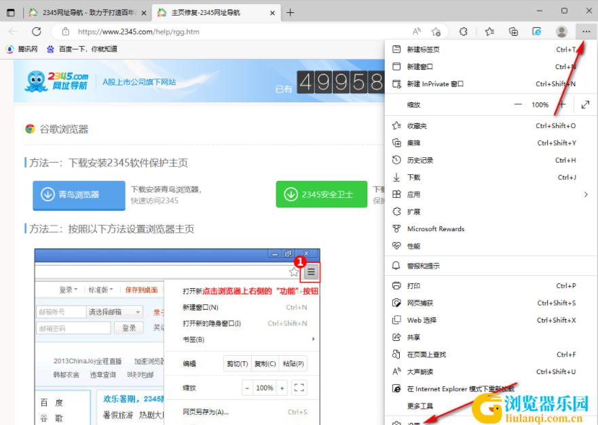
Task: Switch to the first 2345网址导航 tab
Action: [87, 13]
